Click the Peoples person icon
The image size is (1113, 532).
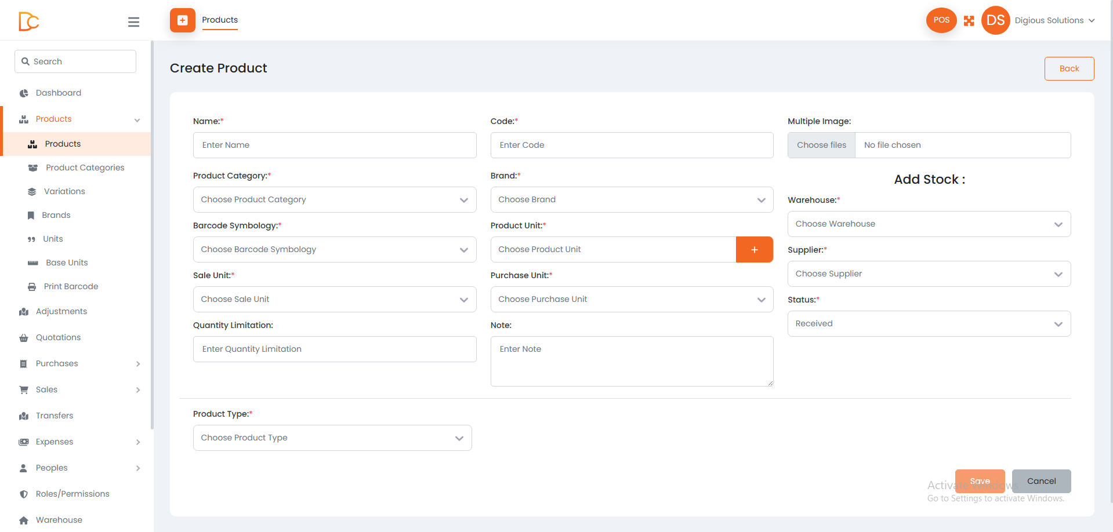click(23, 468)
